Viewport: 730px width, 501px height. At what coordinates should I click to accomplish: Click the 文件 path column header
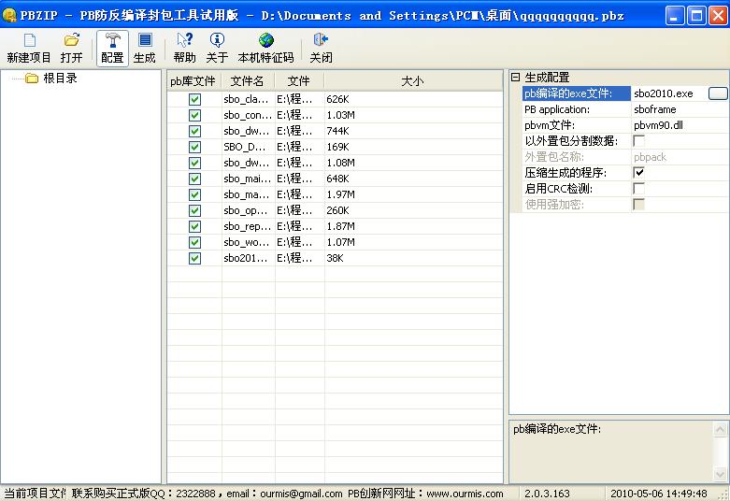(299, 81)
